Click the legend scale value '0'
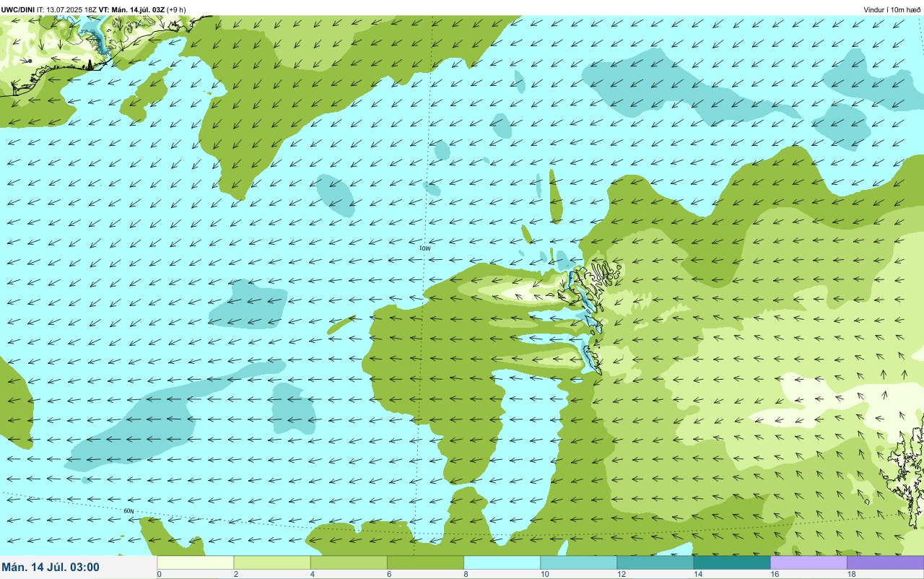The image size is (924, 579). [x=159, y=574]
